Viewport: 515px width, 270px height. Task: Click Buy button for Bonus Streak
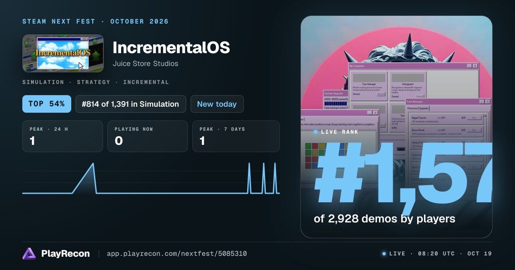(474, 130)
